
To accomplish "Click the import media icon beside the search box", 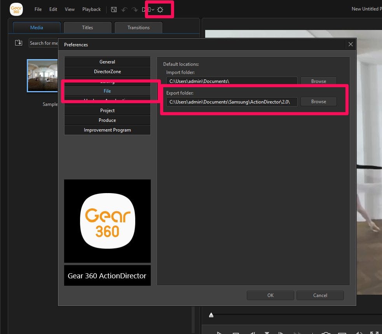I will click(19, 43).
